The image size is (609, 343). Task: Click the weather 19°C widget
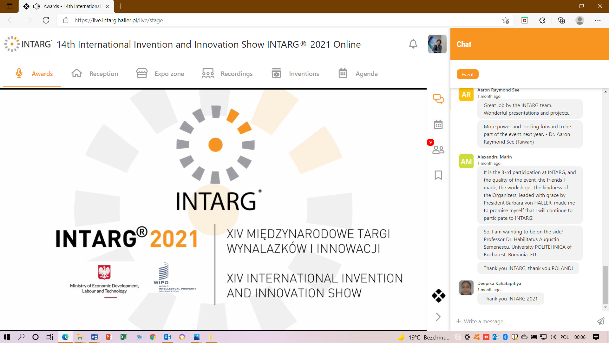point(424,337)
